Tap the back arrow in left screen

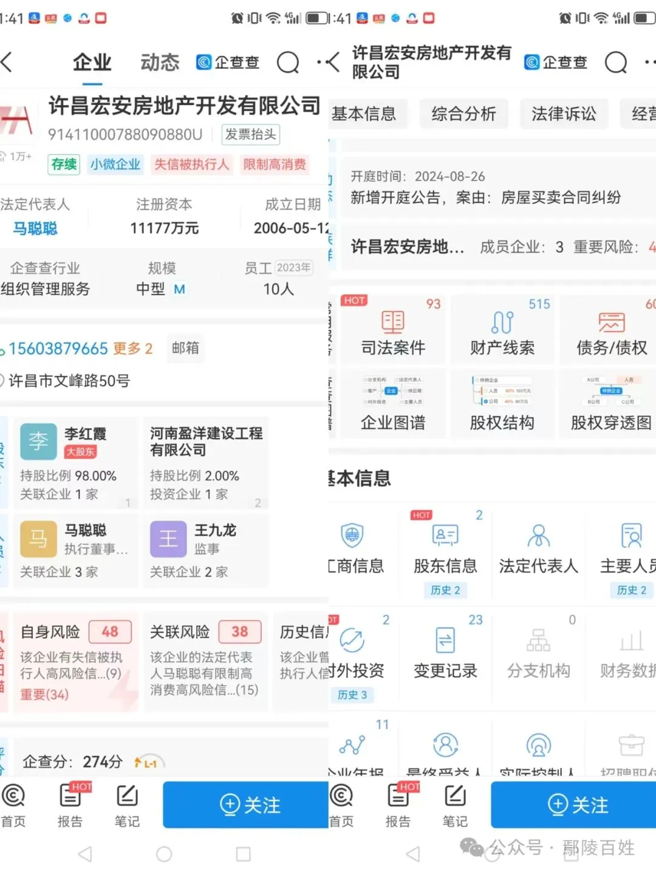[7, 62]
